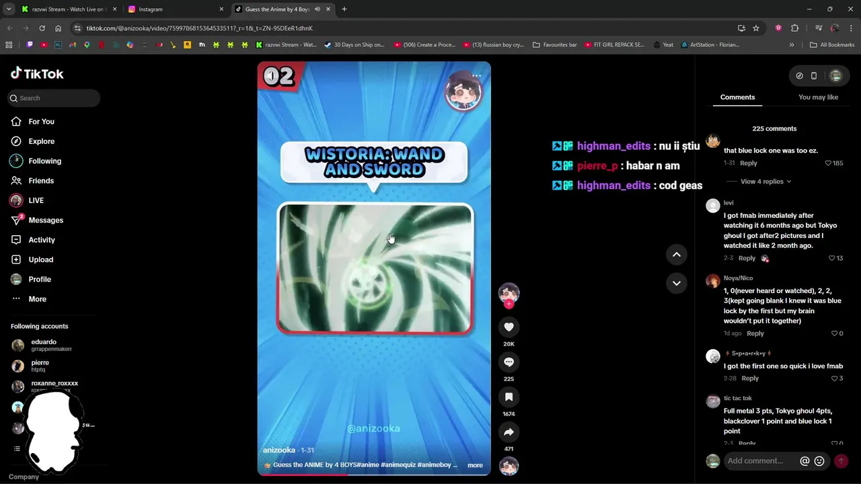Open the tab search dropdown arrow
Viewport: 861px width, 484px height.
9,9
